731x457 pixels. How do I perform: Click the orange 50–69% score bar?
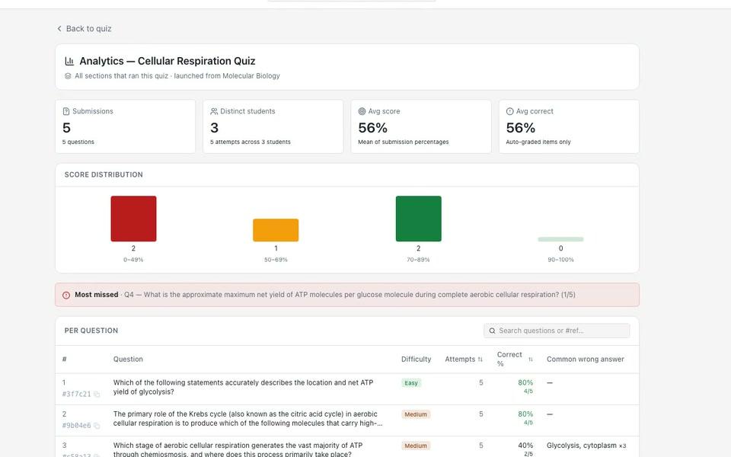pyautogui.click(x=276, y=230)
